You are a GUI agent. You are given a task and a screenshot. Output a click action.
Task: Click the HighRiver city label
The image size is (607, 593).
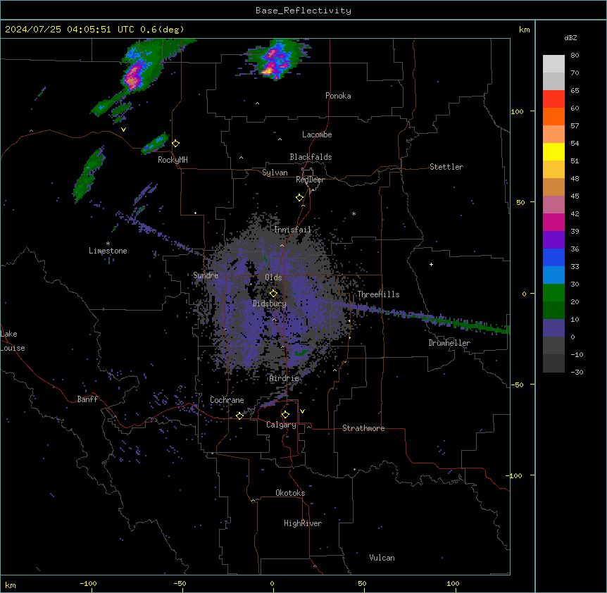pyautogui.click(x=303, y=523)
